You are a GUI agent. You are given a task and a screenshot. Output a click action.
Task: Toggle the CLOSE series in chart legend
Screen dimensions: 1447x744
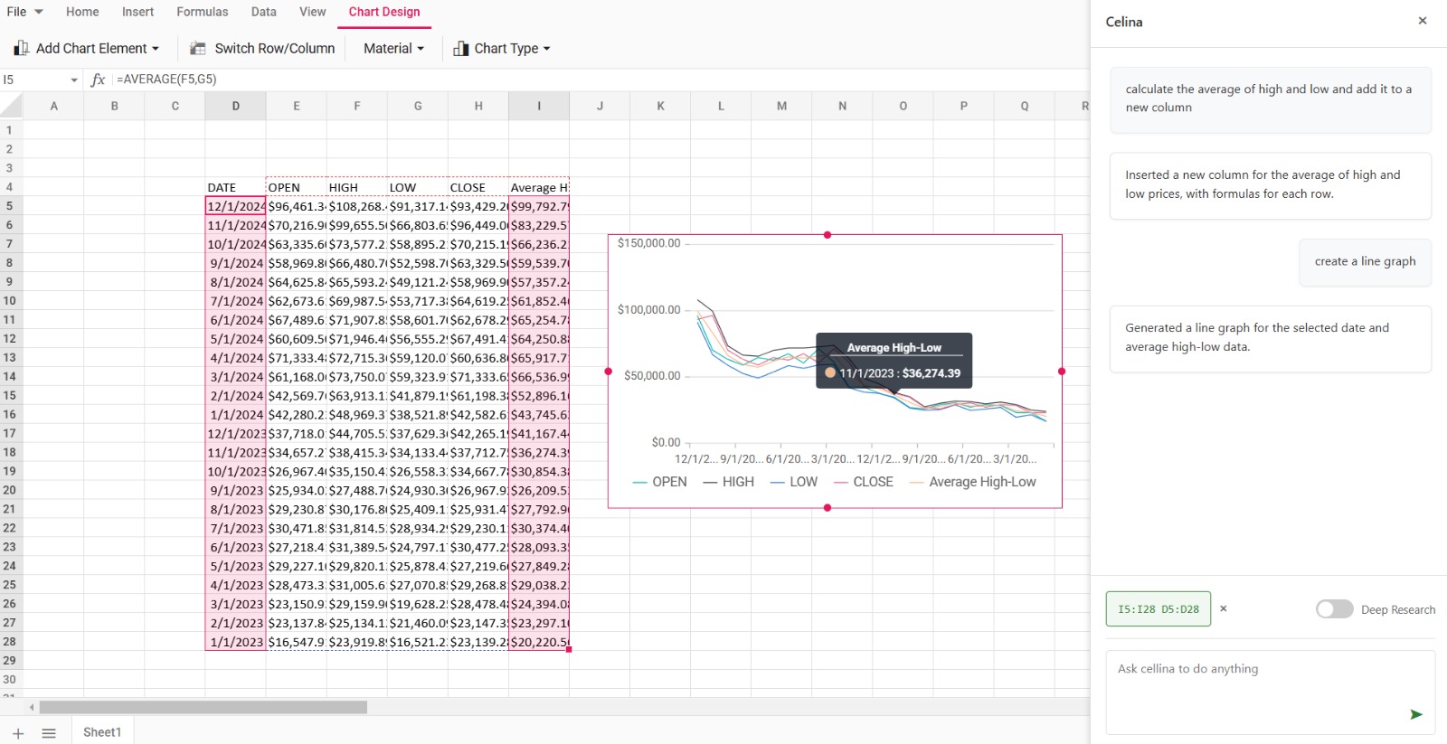click(864, 482)
